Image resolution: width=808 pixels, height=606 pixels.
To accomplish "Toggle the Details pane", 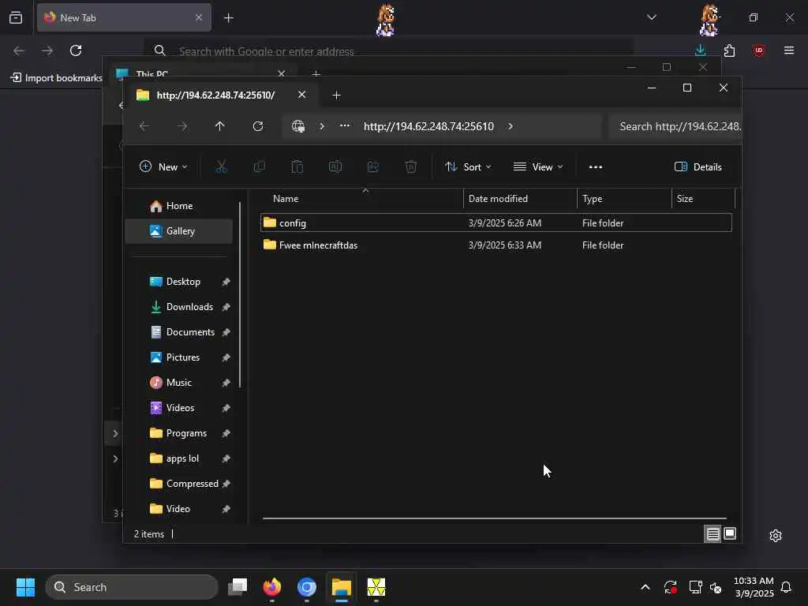I will coord(698,167).
